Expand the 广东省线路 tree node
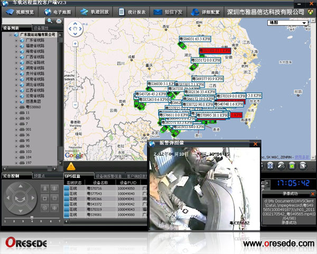Viewport: 317px width, 254px height. (17, 40)
